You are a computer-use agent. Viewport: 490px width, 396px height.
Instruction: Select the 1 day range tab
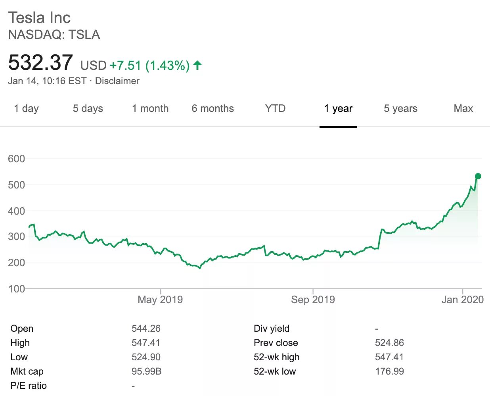[x=26, y=108]
